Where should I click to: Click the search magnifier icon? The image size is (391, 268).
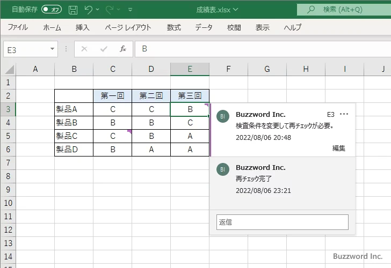[x=310, y=10]
